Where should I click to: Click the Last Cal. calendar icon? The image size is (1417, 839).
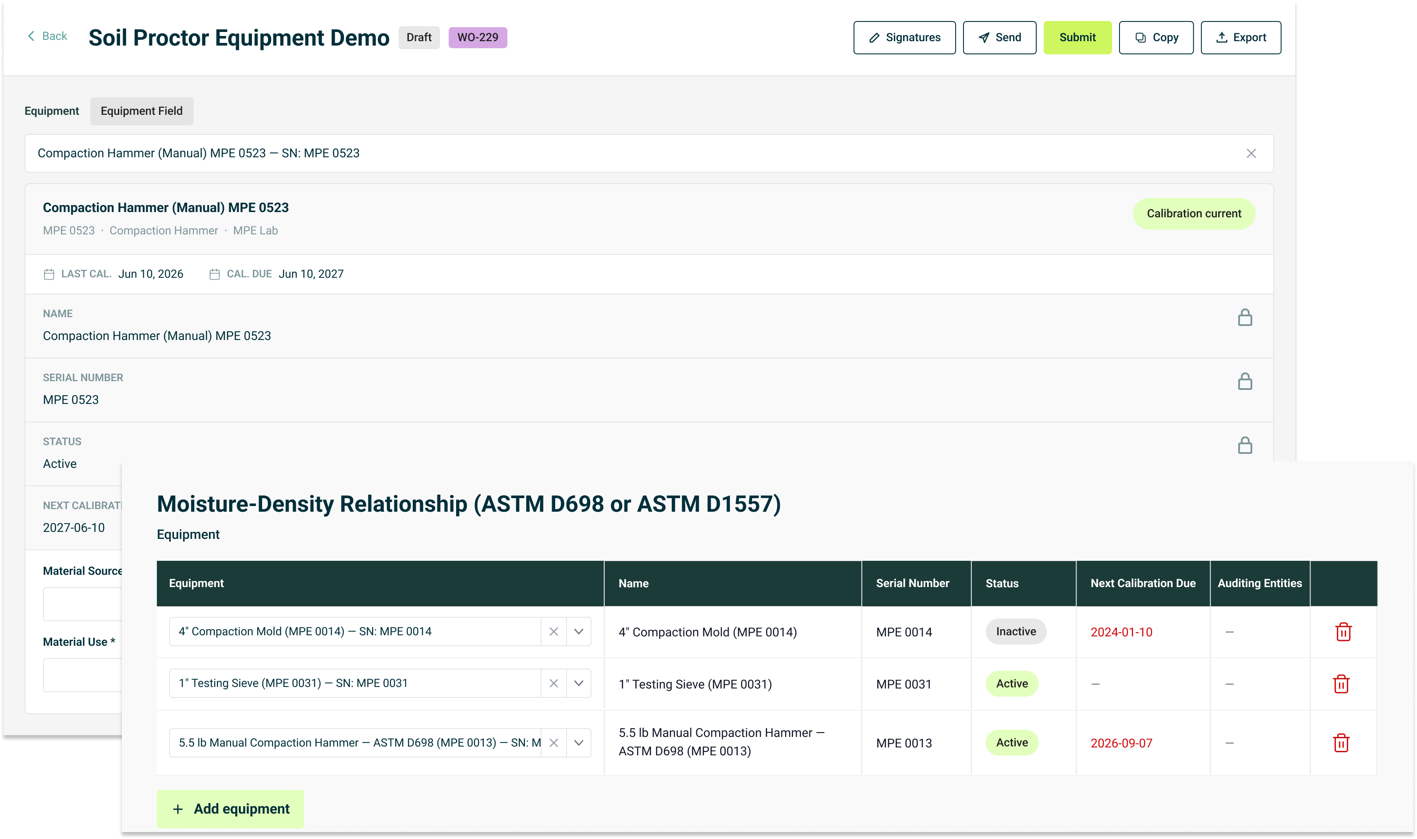(49, 274)
